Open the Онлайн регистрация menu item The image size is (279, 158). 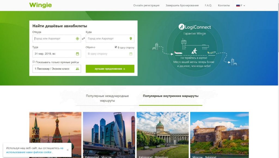click(146, 5)
